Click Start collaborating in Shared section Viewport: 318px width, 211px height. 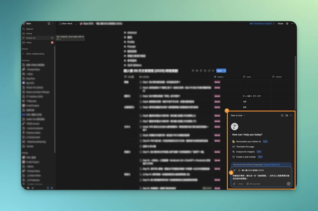click(x=35, y=54)
